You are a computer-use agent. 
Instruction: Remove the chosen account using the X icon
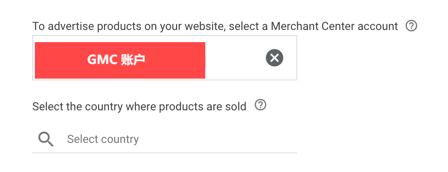[274, 58]
